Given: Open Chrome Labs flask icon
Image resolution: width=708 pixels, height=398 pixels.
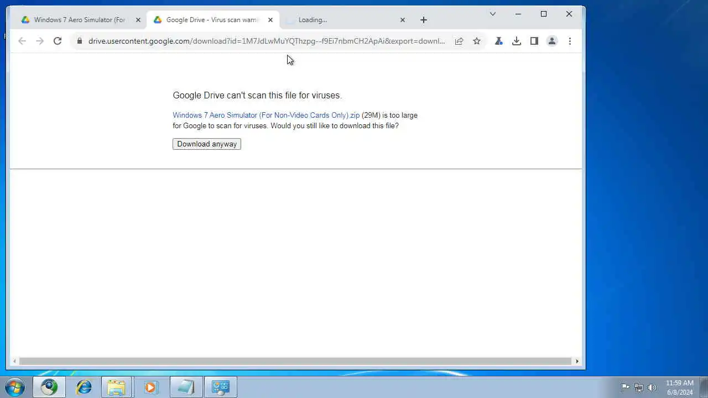Looking at the screenshot, I should pyautogui.click(x=499, y=41).
